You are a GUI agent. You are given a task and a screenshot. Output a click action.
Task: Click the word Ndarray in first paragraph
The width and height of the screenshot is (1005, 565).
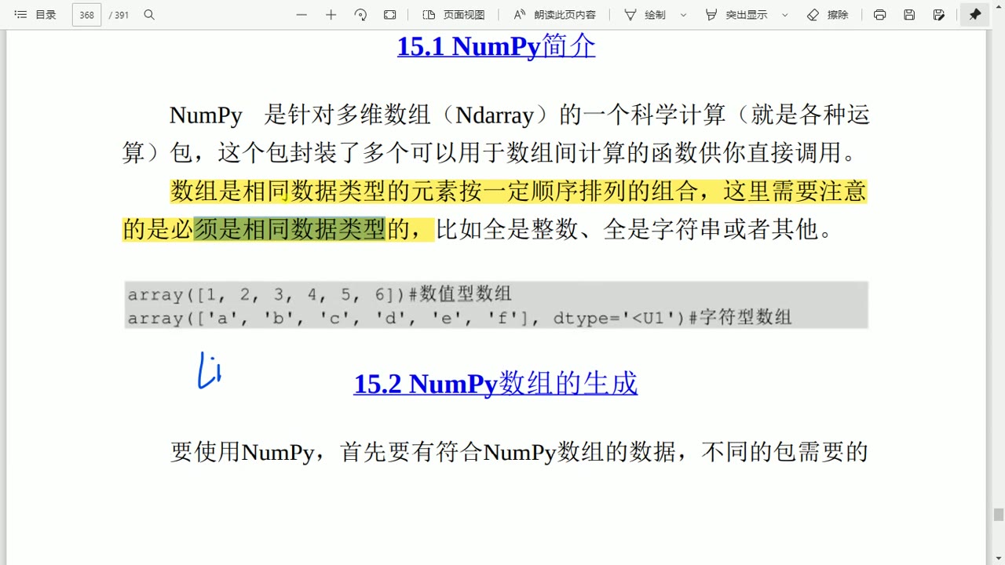495,115
